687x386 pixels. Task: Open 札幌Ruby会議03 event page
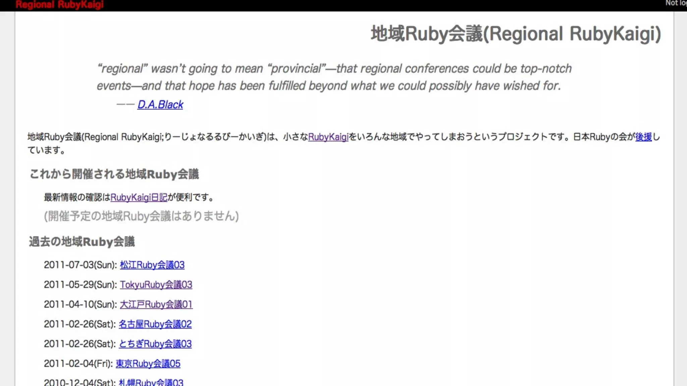151,382
